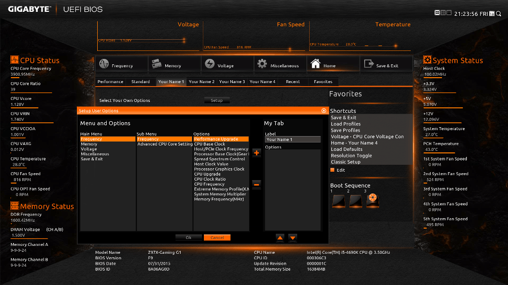Select Save & Exit in Main Menu list
The width and height of the screenshot is (508, 285).
[108, 159]
